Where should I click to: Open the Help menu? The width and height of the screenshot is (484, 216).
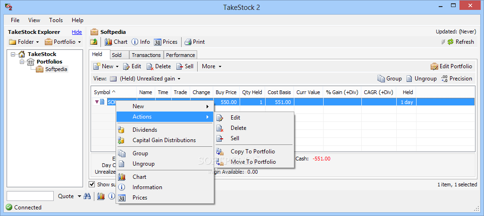pos(77,20)
